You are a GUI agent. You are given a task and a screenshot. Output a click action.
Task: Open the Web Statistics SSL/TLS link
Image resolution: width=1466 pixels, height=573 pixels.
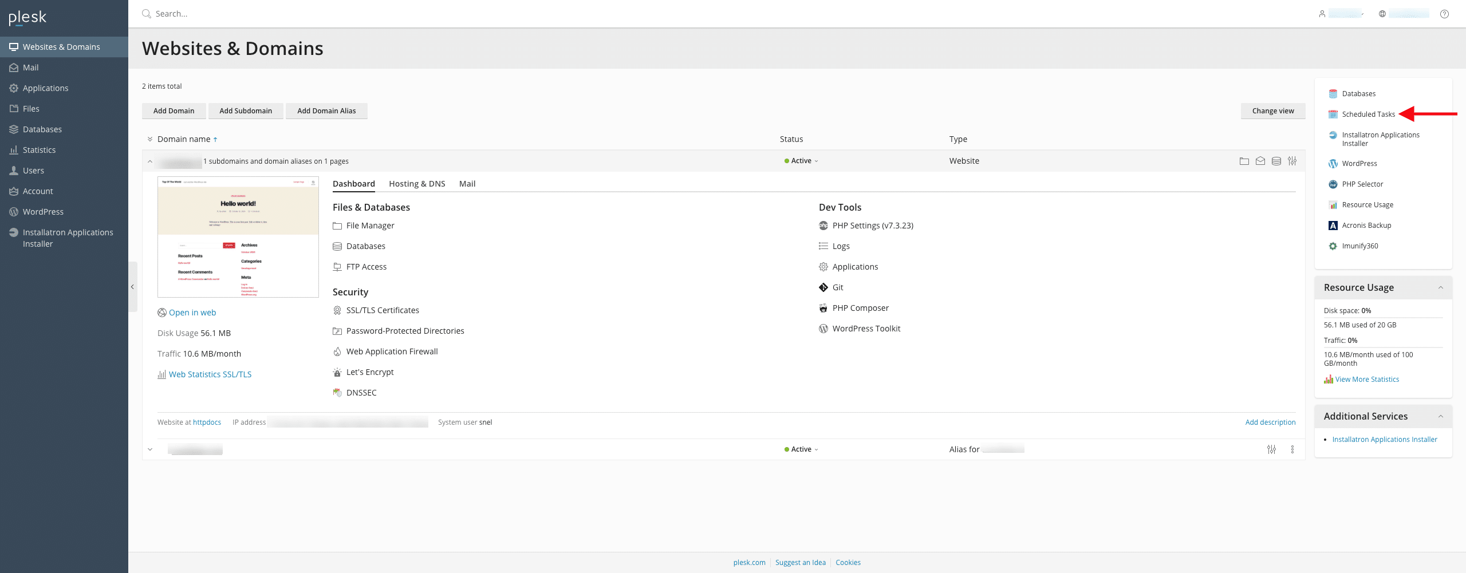coord(210,374)
